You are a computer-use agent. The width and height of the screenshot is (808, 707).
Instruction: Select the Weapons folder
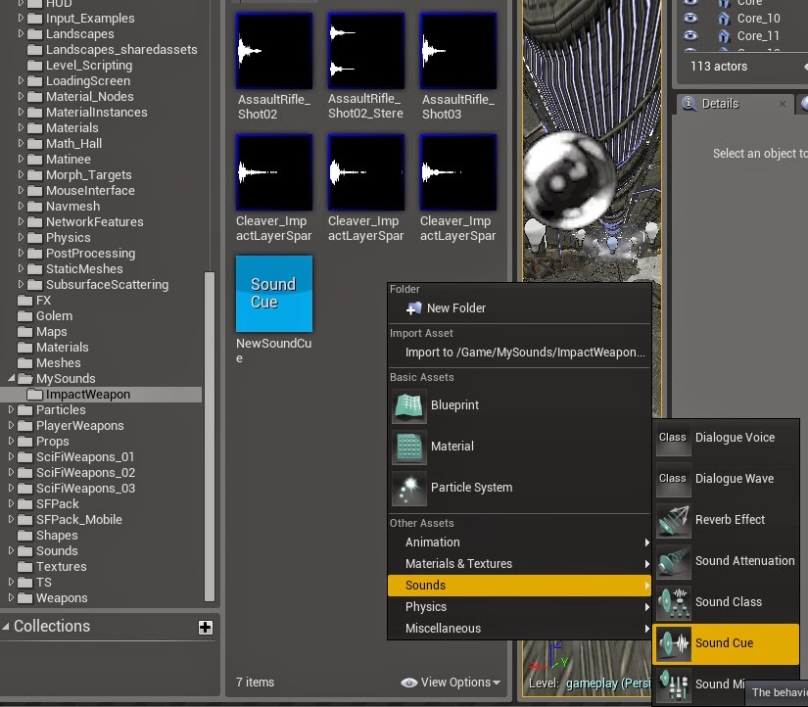53,598
